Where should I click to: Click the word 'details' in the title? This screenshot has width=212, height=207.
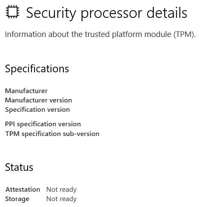167,13
